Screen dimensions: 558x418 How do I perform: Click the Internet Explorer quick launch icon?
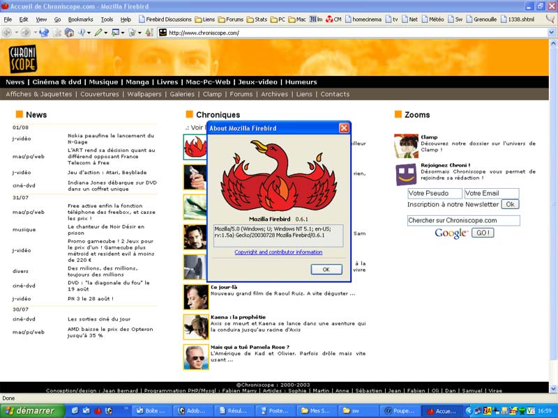click(75, 410)
